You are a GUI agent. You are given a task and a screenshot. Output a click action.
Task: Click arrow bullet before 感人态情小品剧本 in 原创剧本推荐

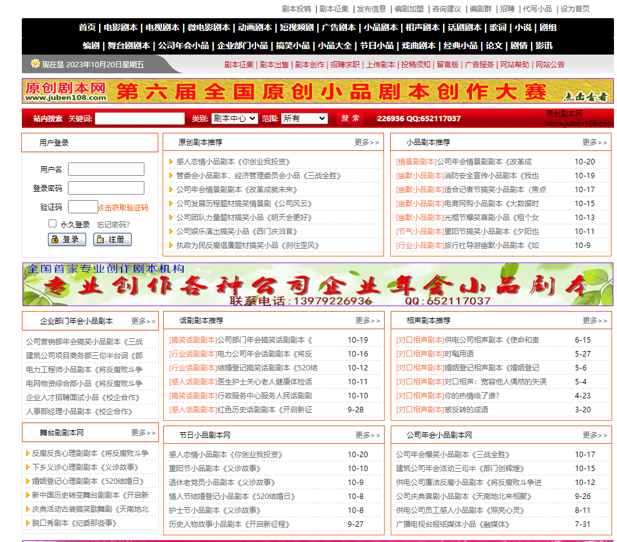[x=171, y=162]
